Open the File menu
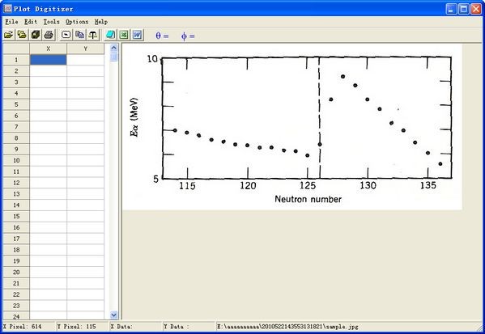Image resolution: width=485 pixels, height=334 pixels. (12, 22)
